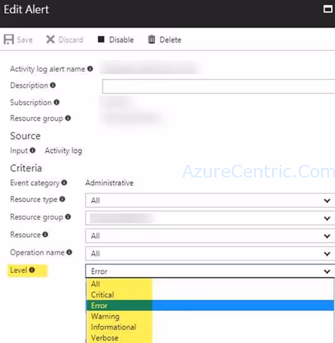The image size is (335, 343).
Task: Click the Criteria section heading
Action: click(26, 168)
